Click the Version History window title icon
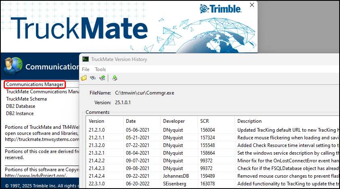This screenshot has height=189, width=340. [86, 59]
